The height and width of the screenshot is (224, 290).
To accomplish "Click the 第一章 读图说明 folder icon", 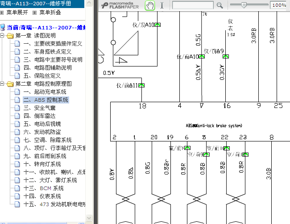I will coord(10,36).
